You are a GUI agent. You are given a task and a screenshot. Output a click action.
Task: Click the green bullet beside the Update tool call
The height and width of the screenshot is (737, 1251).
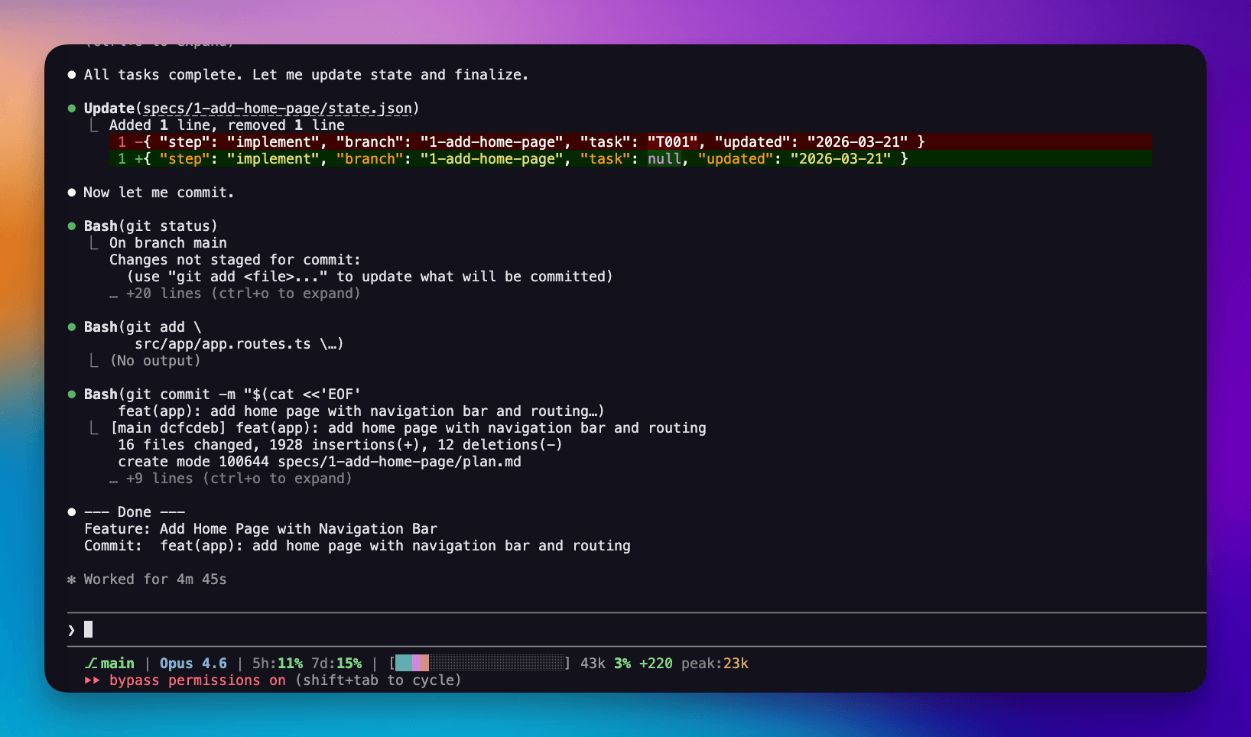pos(72,108)
